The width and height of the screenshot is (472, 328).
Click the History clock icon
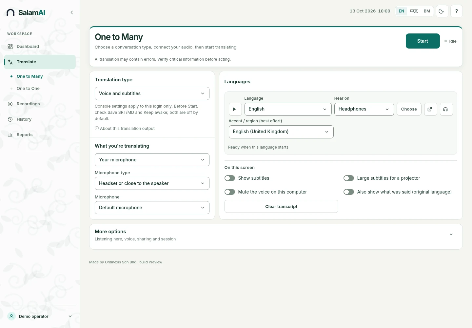pyautogui.click(x=10, y=119)
